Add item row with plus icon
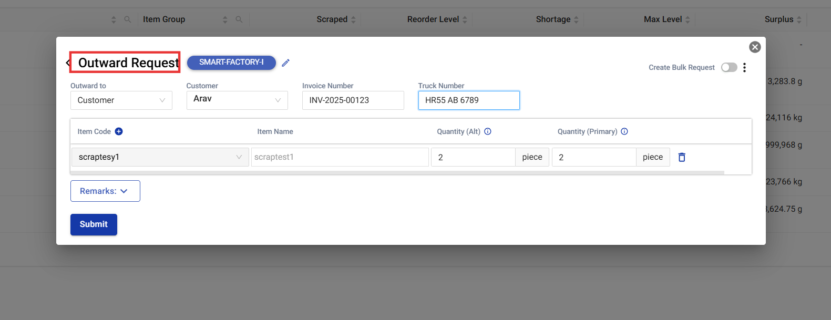 (x=119, y=131)
